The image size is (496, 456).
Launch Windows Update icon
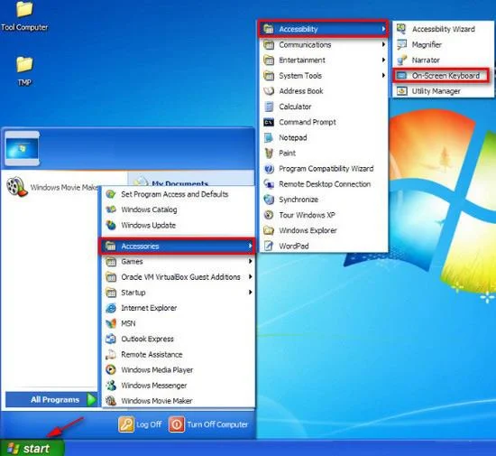tap(111, 225)
